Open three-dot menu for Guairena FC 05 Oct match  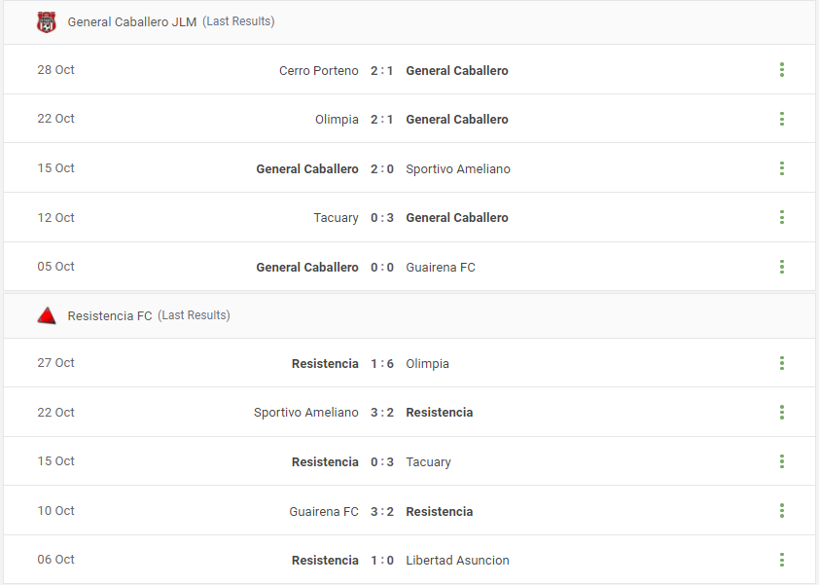(x=781, y=267)
